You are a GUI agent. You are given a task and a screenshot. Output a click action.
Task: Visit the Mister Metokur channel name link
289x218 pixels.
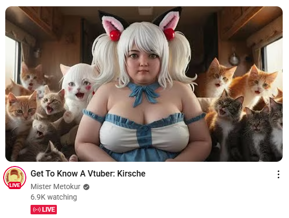click(x=55, y=186)
